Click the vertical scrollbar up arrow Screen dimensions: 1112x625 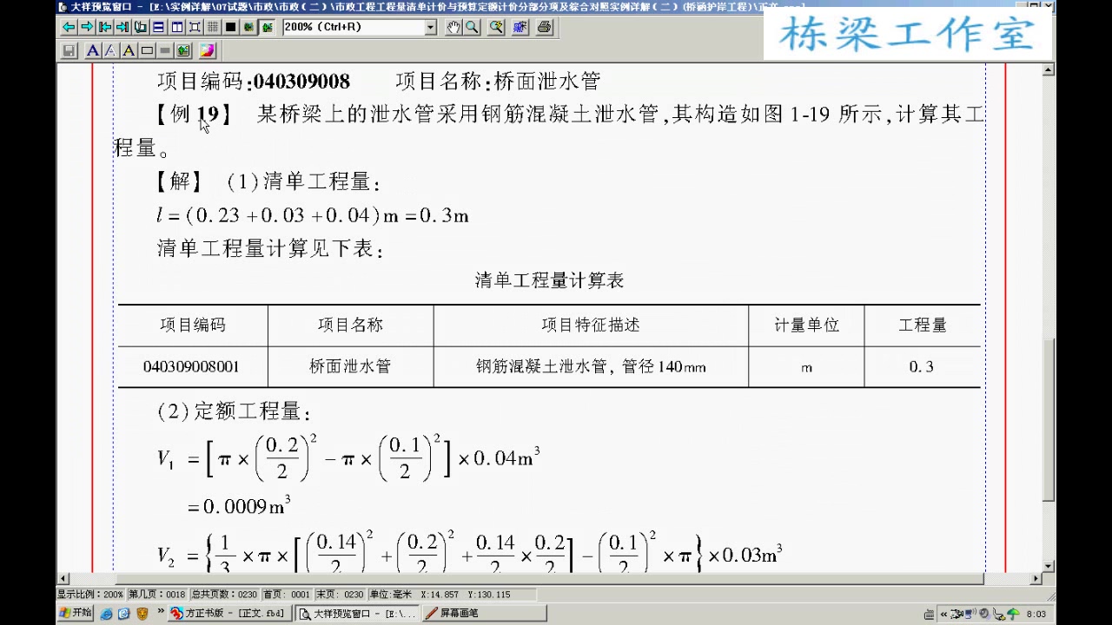tap(1049, 69)
